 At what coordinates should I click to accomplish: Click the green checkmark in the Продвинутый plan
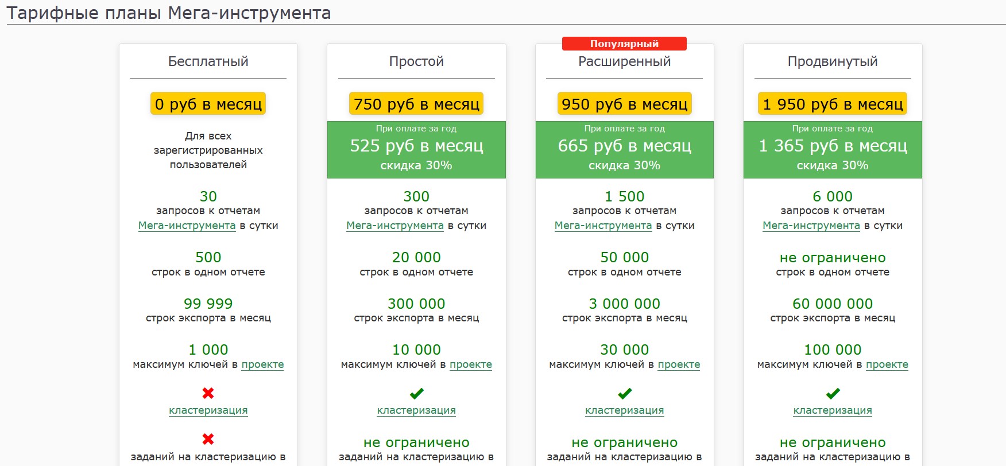point(833,393)
